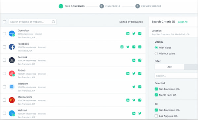Go to the Find Companies step

(x=72, y=6)
